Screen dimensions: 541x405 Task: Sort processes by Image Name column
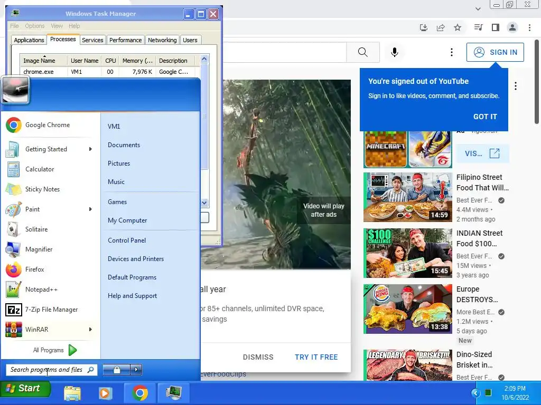pyautogui.click(x=43, y=61)
